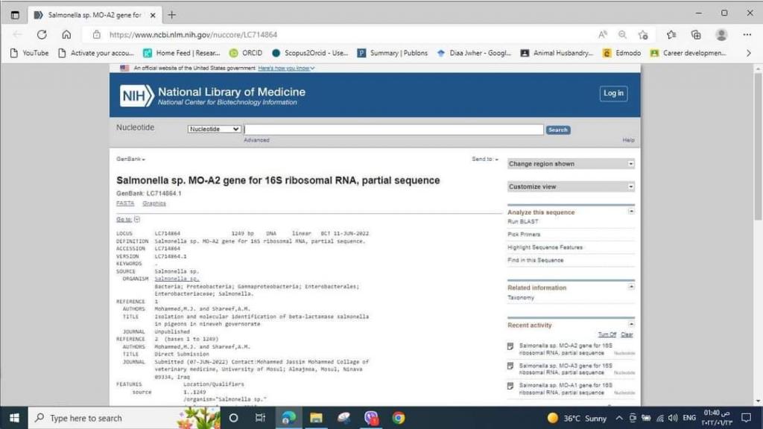
Task: Open File Explorer from the taskbar
Action: point(316,418)
